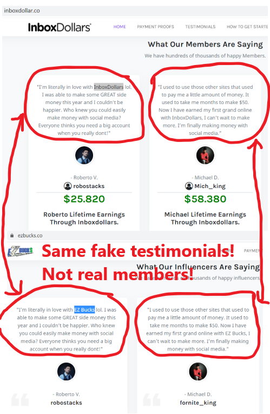Click the robostacks username under InboxDollars
Screen dimensions: 270x414
click(89, 186)
